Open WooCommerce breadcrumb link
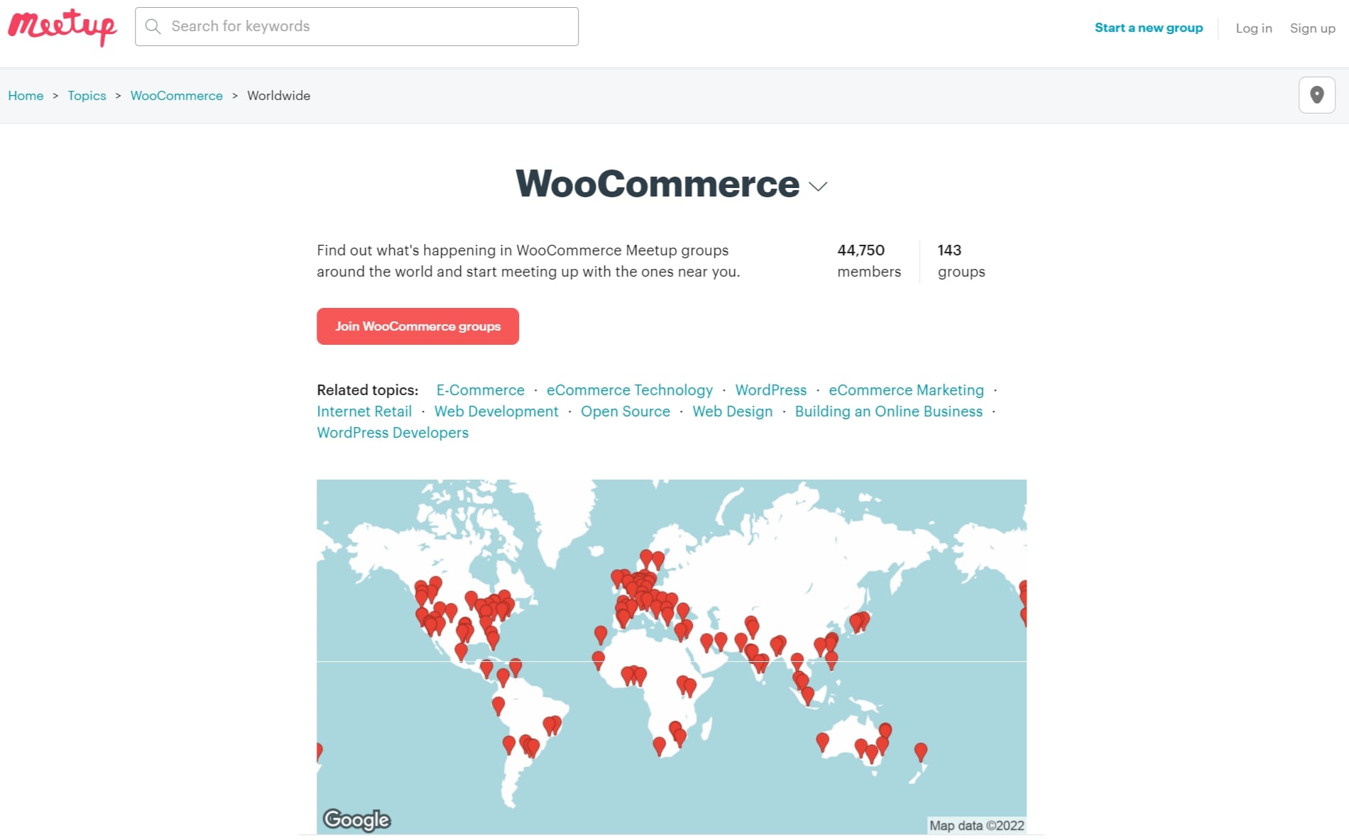 point(176,96)
